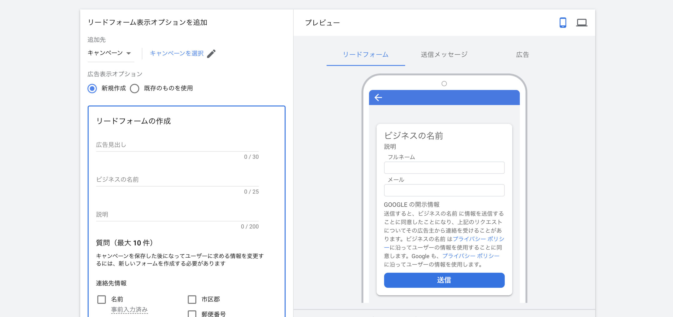Switch preview to mobile phone icon
This screenshot has width=673, height=317.
coord(563,23)
